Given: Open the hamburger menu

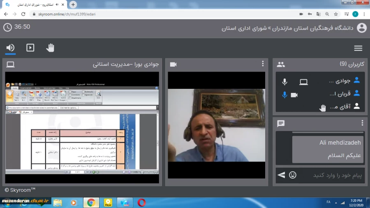Looking at the screenshot, I should click(358, 48).
